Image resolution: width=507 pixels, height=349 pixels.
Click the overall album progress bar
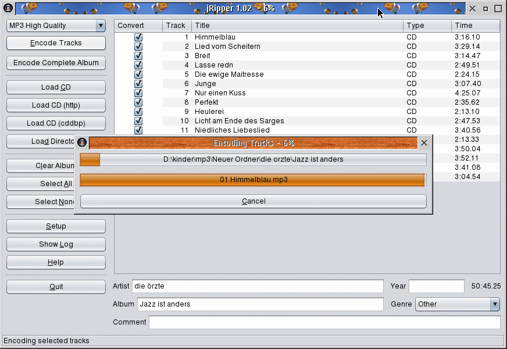(253, 159)
